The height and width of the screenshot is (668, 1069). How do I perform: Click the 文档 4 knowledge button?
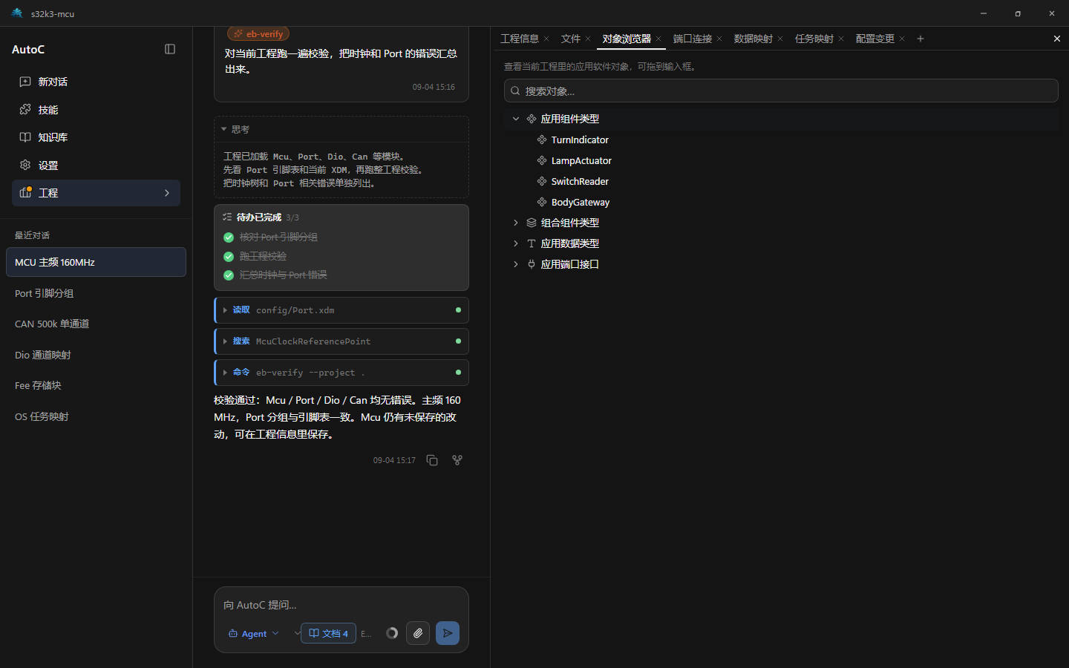pyautogui.click(x=328, y=633)
